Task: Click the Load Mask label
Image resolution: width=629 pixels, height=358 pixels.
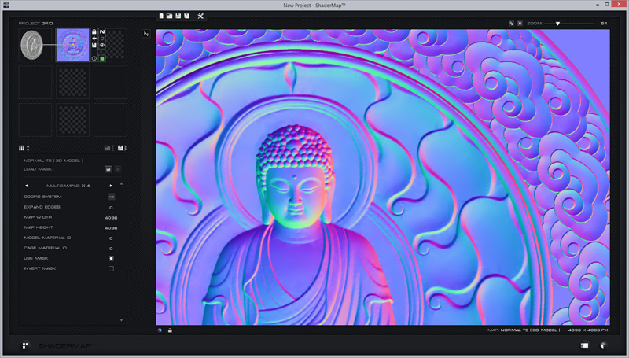Action: tap(38, 169)
